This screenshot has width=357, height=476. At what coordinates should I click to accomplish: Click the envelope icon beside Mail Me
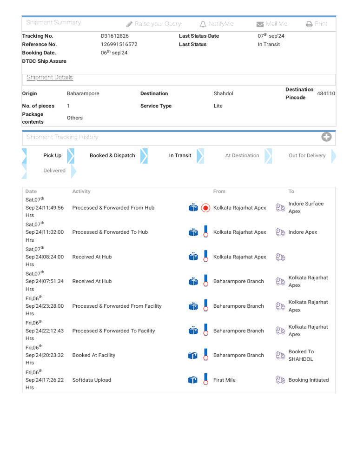(x=260, y=24)
